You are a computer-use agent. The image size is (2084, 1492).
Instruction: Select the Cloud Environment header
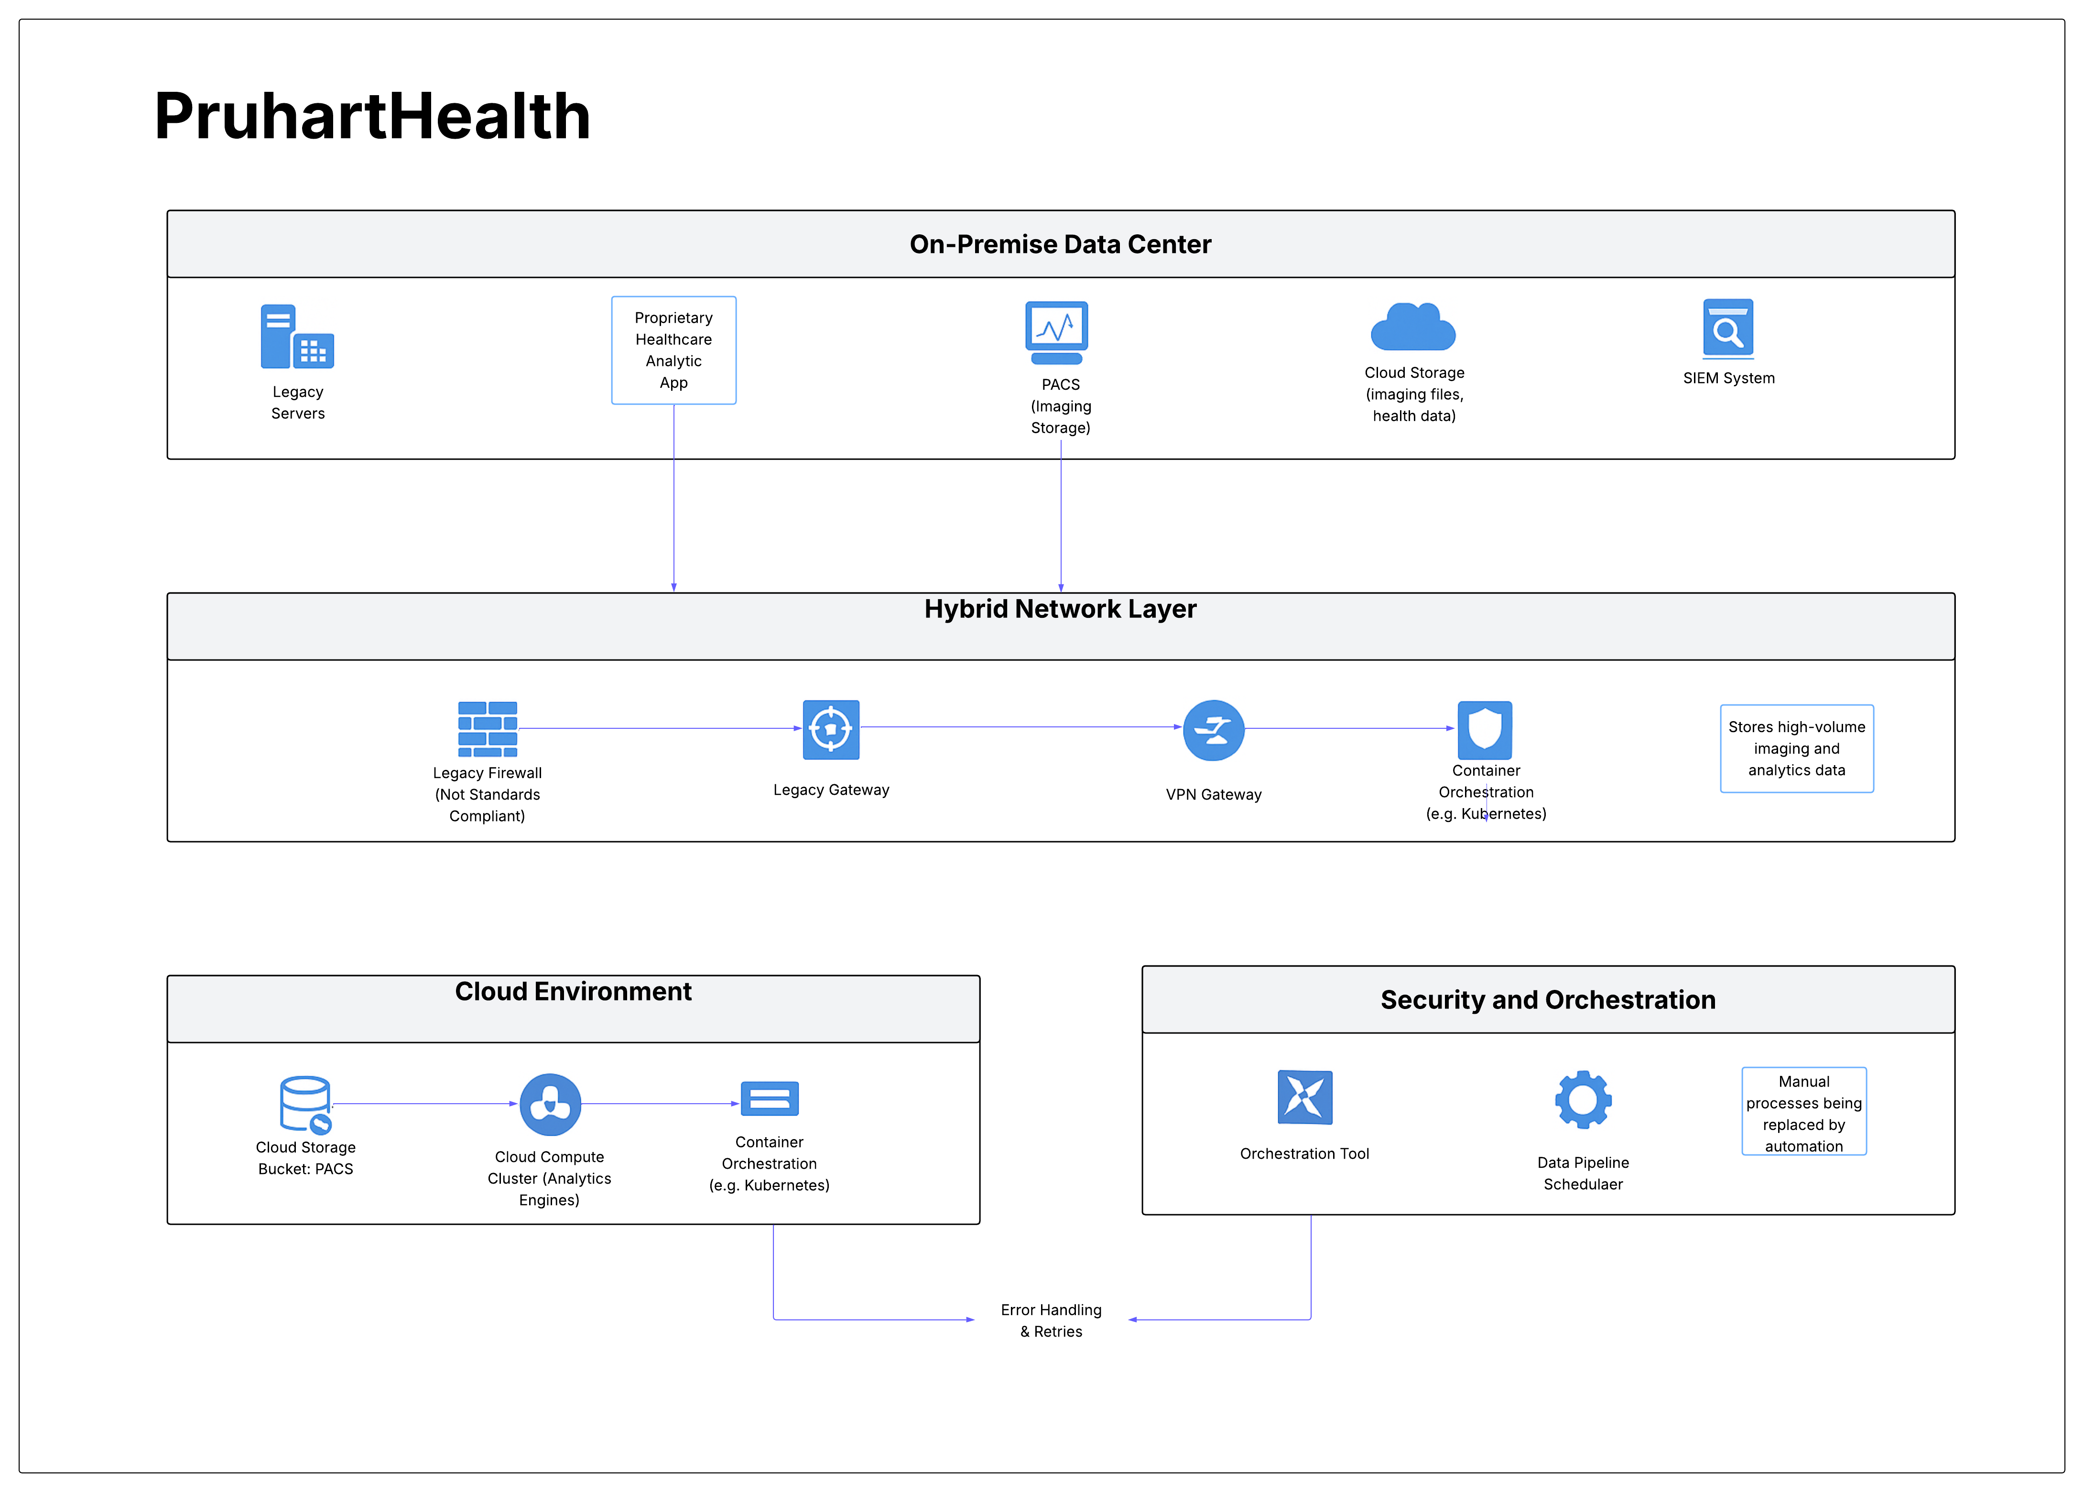coord(573,1009)
